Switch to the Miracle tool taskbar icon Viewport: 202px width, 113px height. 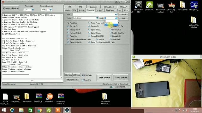67,110
